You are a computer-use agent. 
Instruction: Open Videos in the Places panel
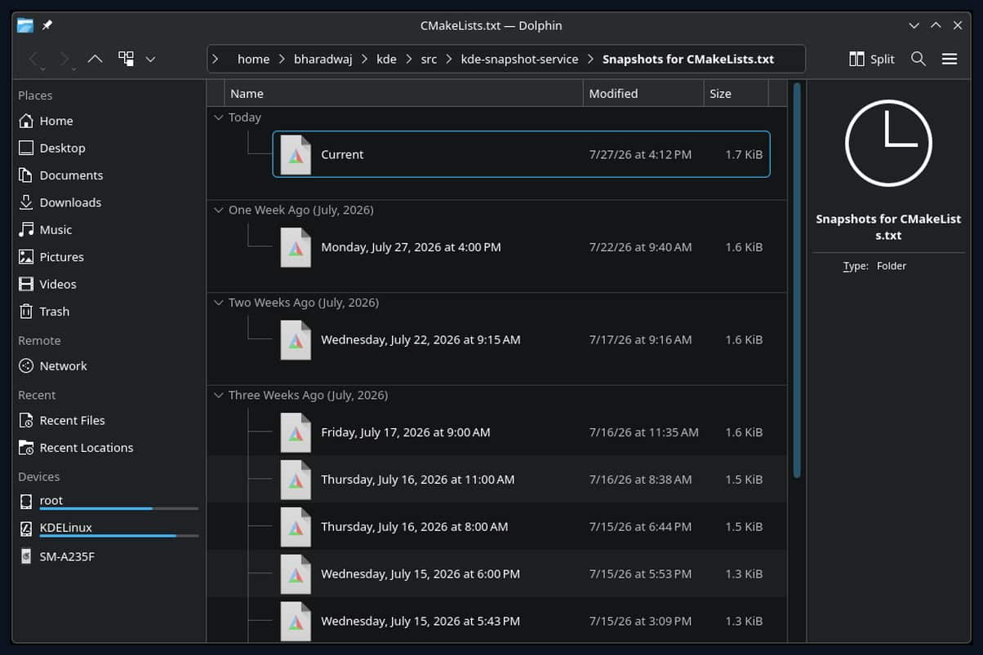coord(108,284)
